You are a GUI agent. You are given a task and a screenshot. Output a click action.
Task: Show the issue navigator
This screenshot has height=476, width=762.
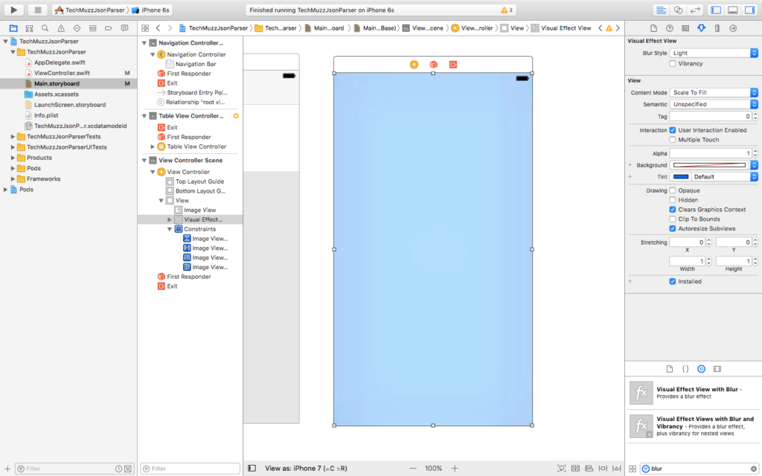61,28
